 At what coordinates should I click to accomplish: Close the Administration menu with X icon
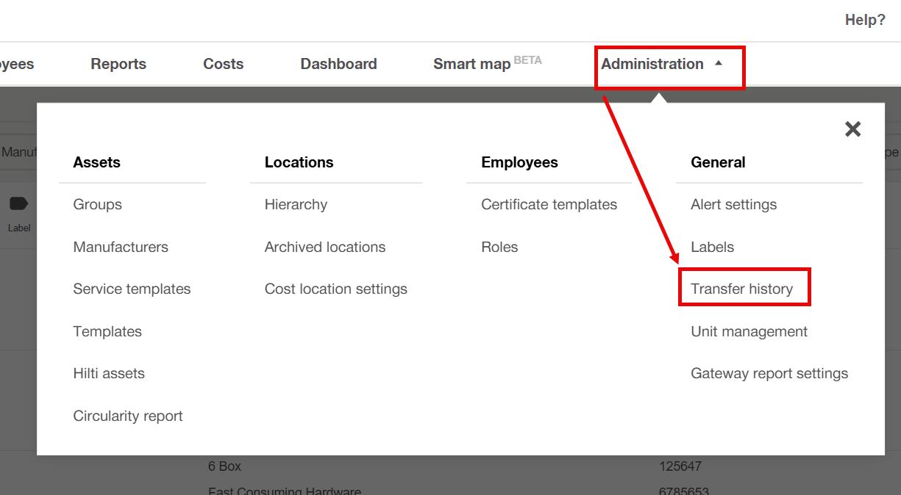852,129
